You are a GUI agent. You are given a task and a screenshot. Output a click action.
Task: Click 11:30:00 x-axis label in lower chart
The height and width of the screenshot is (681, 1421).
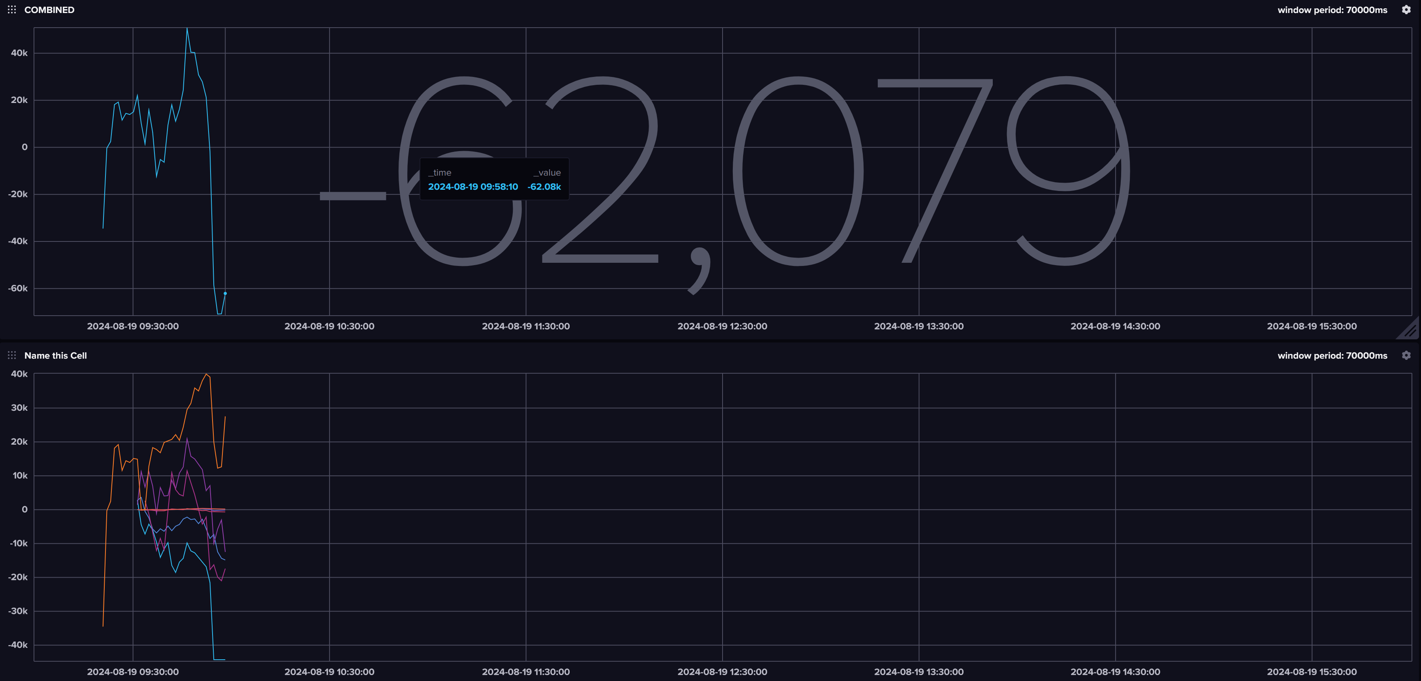click(526, 672)
